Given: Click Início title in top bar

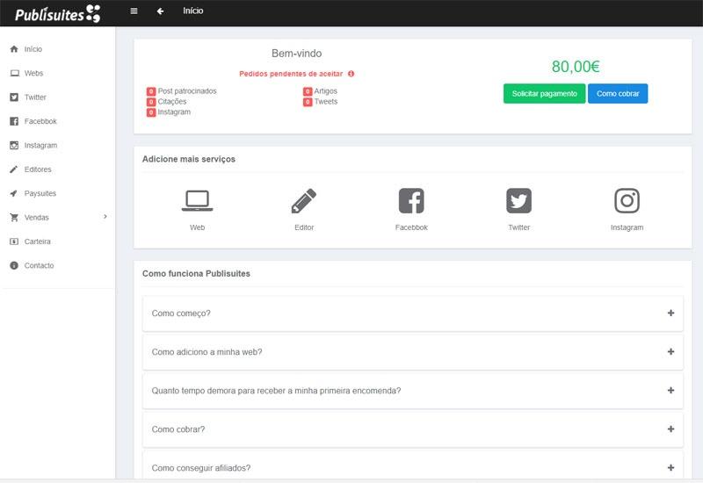Looking at the screenshot, I should pos(193,11).
